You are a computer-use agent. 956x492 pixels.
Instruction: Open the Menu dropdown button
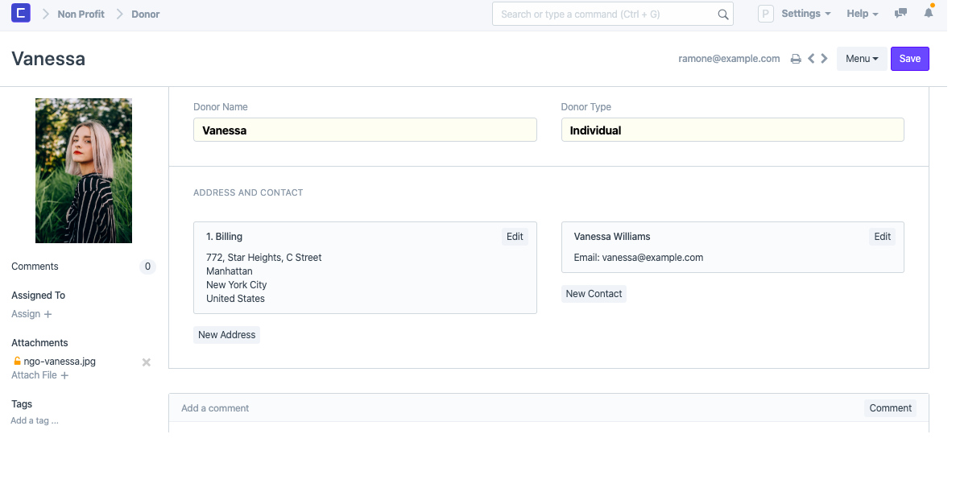click(862, 59)
